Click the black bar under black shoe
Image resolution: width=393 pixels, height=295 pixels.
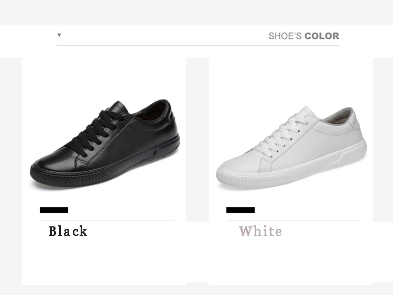click(54, 210)
